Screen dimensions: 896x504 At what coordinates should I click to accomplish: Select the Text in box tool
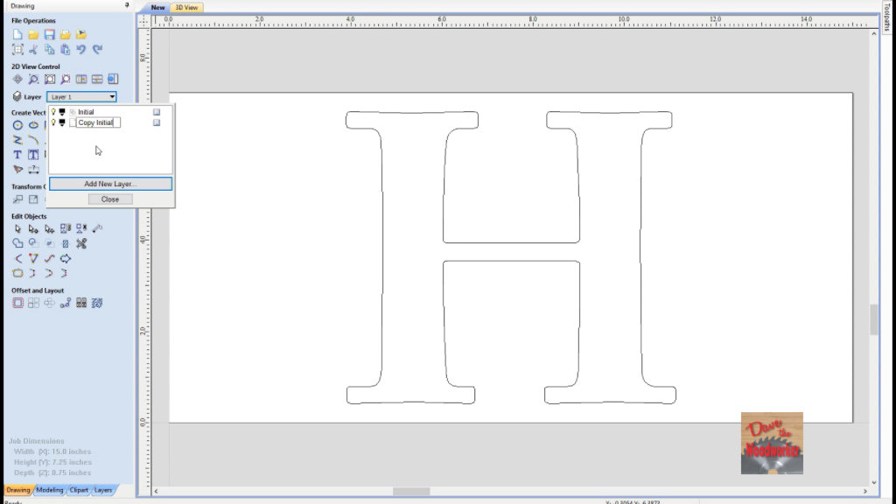[x=34, y=155]
